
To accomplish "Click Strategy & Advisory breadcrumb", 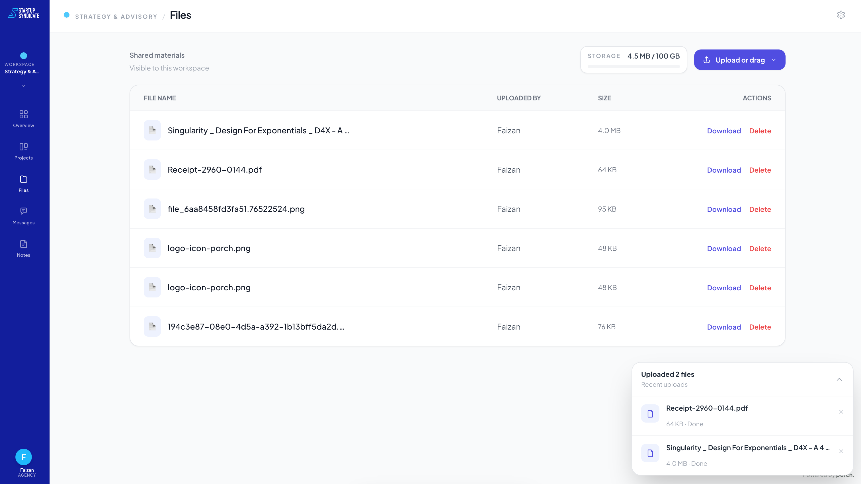I will (x=116, y=17).
